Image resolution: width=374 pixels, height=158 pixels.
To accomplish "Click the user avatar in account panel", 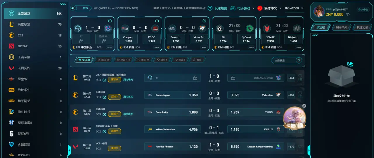I will coord(319,12).
